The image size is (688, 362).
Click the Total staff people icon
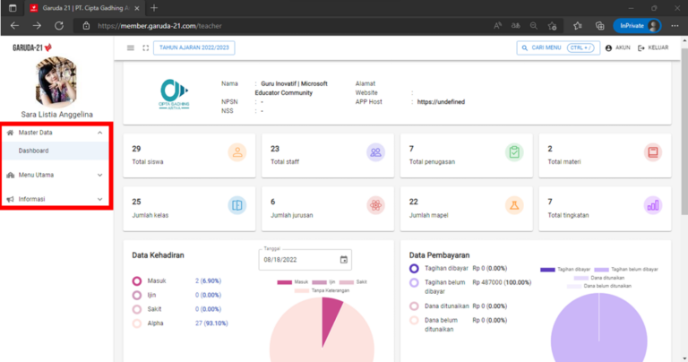point(375,152)
